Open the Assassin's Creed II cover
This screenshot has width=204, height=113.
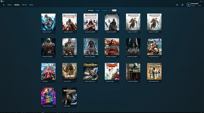69,22
